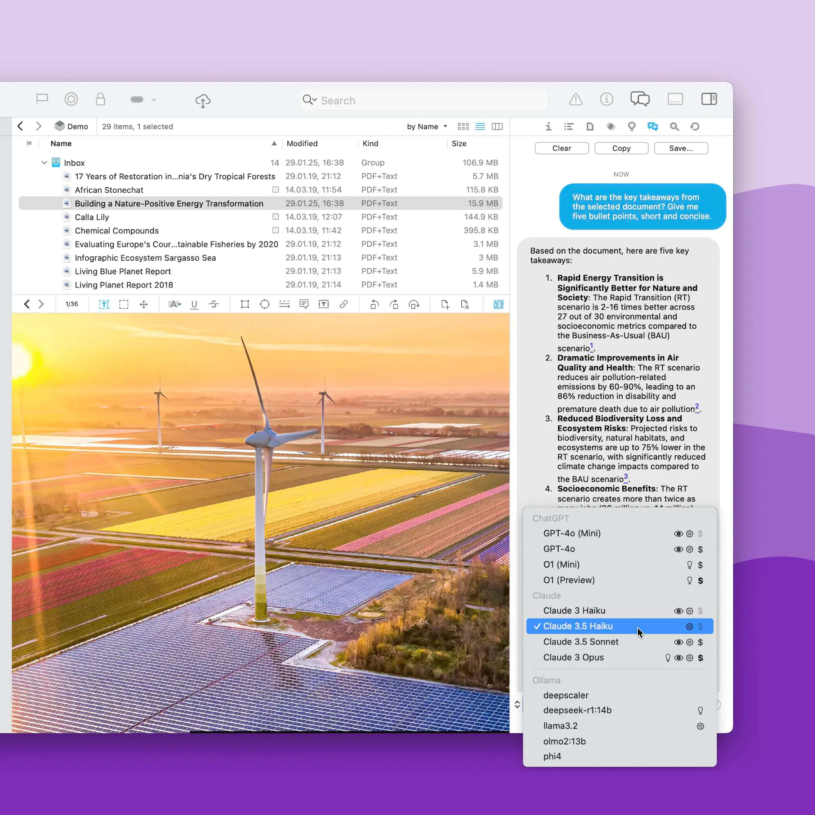Add a link annotation

coord(344,304)
